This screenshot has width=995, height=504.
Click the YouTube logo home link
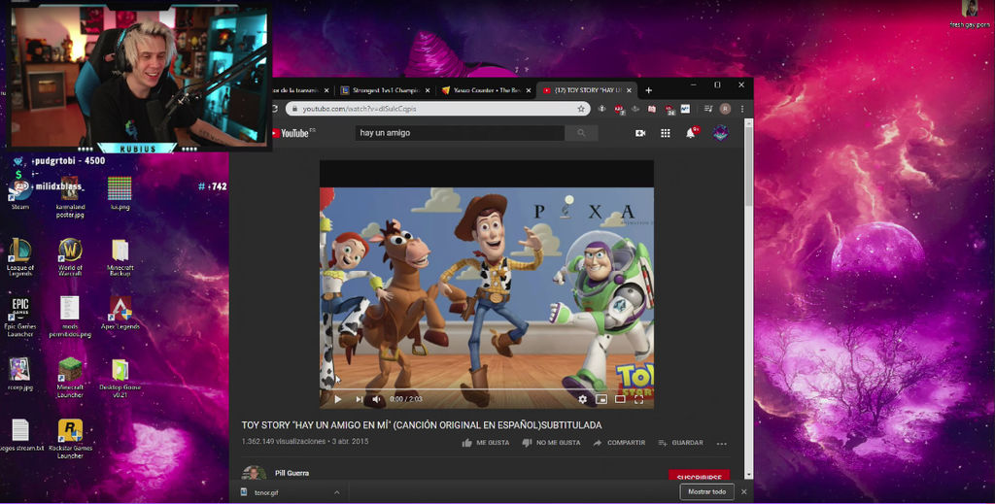[x=293, y=133]
